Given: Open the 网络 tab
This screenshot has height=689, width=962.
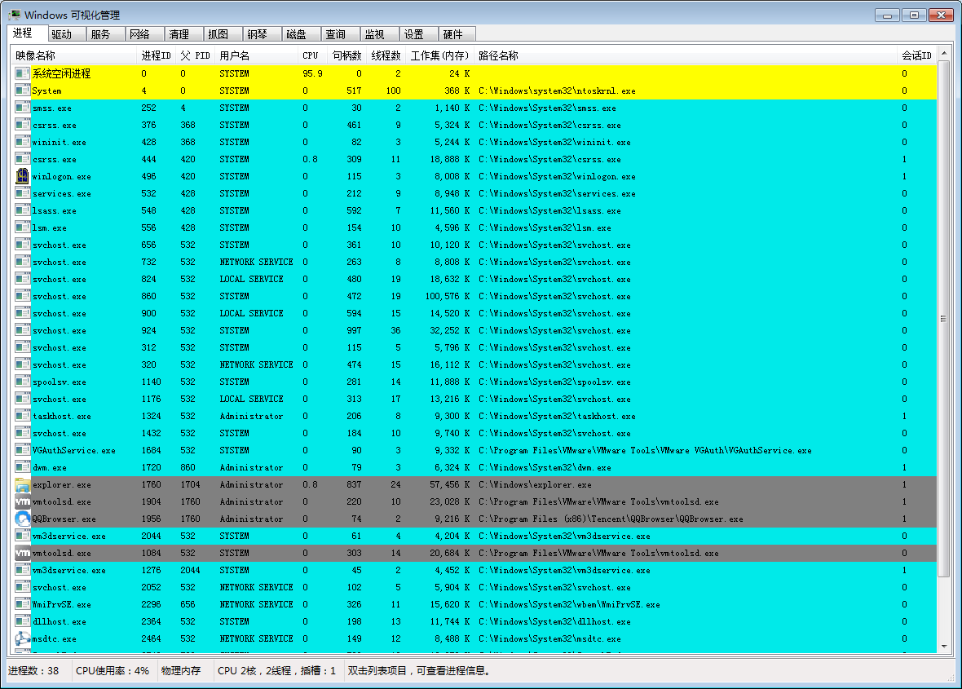Looking at the screenshot, I should click(x=140, y=34).
